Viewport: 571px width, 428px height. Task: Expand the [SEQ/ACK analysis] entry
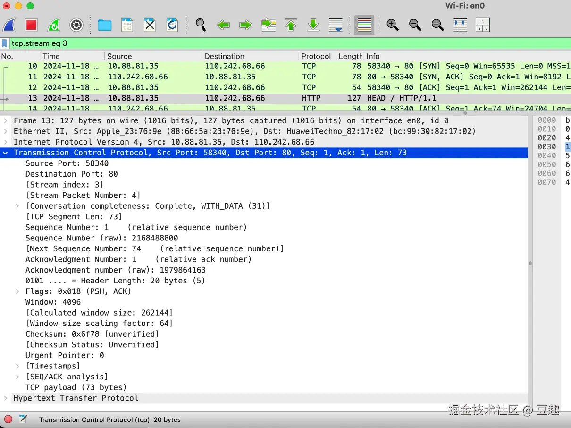17,377
